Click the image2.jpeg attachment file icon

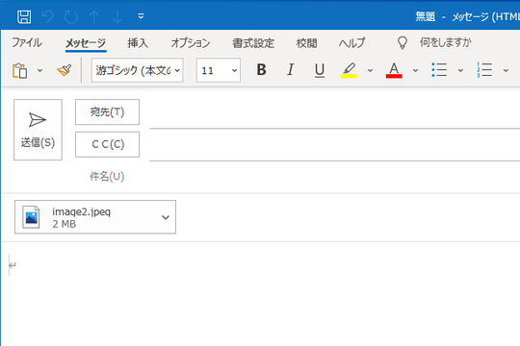[31, 217]
